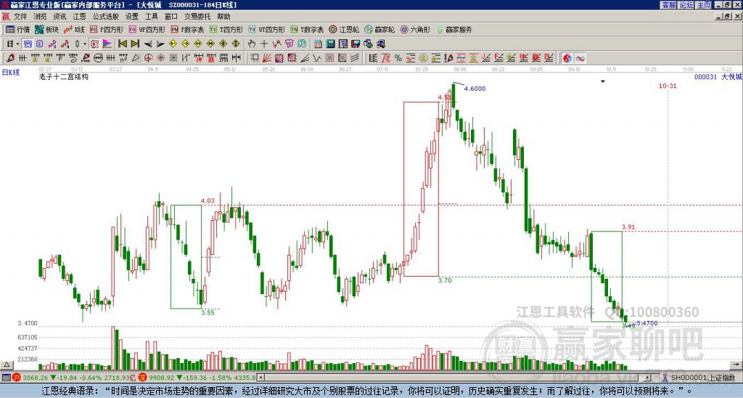Image resolution: width=743 pixels, height=398 pixels.
Task: Open the T数字表 tool
Action: tap(307, 29)
